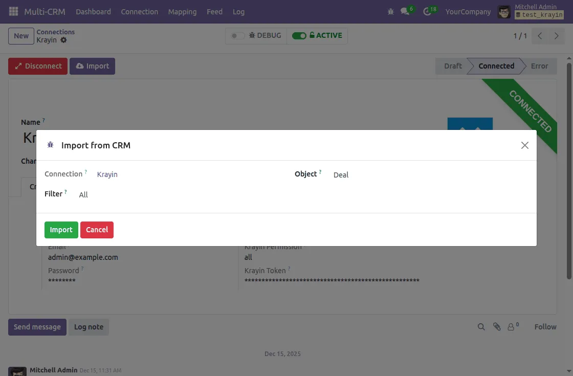
Task: Go to next record arrow
Action: [x=556, y=36]
